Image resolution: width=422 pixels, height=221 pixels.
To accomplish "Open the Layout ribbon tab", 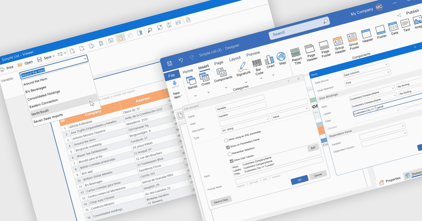I will (235, 58).
